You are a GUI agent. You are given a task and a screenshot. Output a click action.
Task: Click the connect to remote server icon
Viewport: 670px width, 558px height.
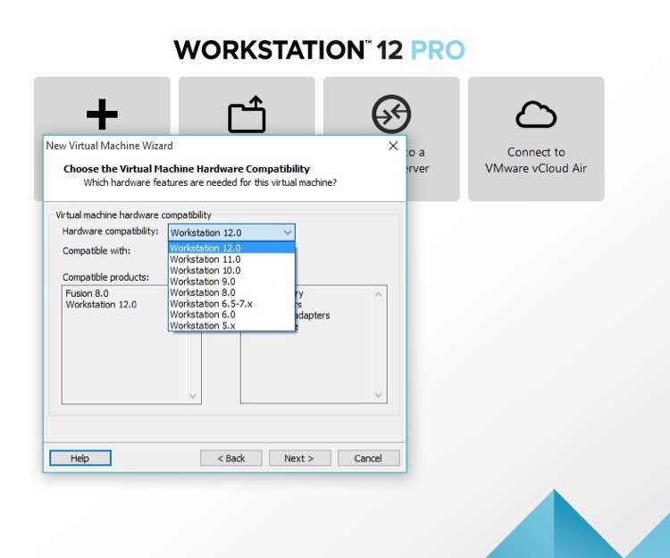click(x=391, y=114)
